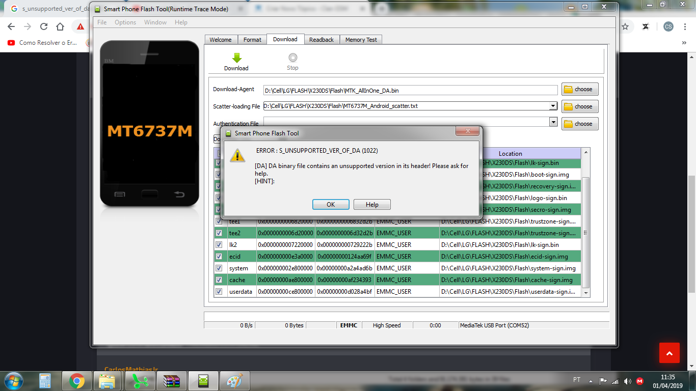Viewport: 696px width, 391px height.
Task: Open WinRAR from the taskbar
Action: tap(172, 381)
